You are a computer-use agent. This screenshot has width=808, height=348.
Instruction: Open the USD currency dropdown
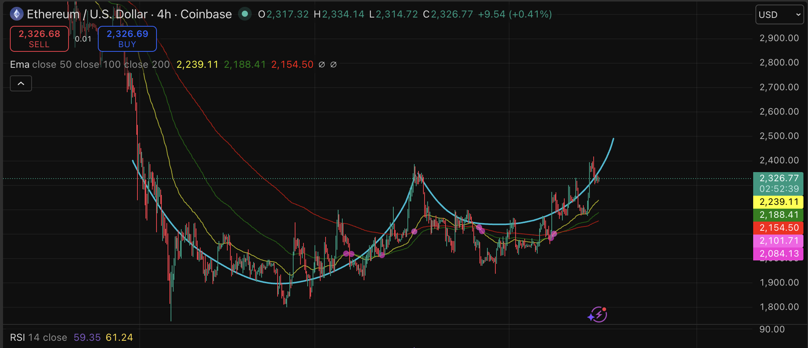[779, 14]
